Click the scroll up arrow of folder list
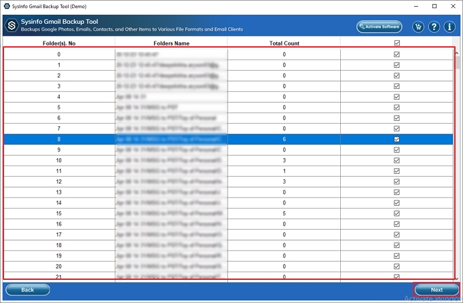Screen dimensions: 463x303 (457, 53)
